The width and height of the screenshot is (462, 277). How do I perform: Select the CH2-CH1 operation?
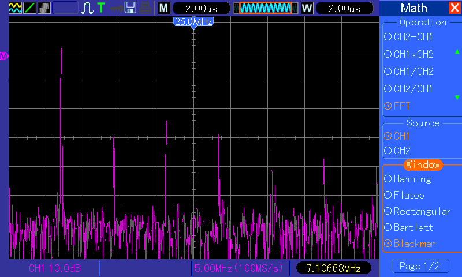point(412,37)
